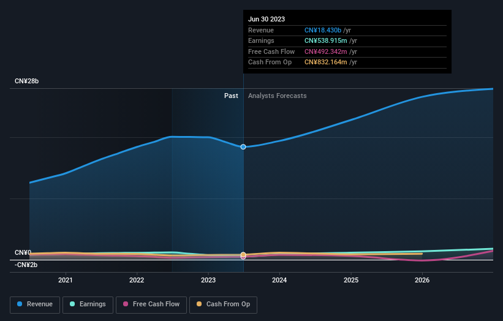
Task: Click the -CN¥2b y-axis label
Action: click(26, 265)
